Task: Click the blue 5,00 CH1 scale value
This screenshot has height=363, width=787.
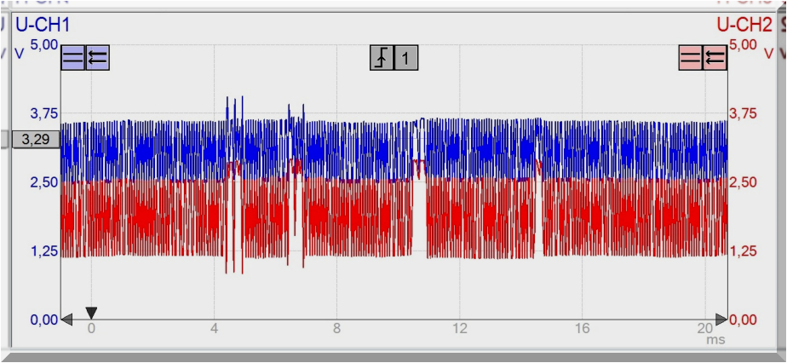Action: click(x=44, y=43)
